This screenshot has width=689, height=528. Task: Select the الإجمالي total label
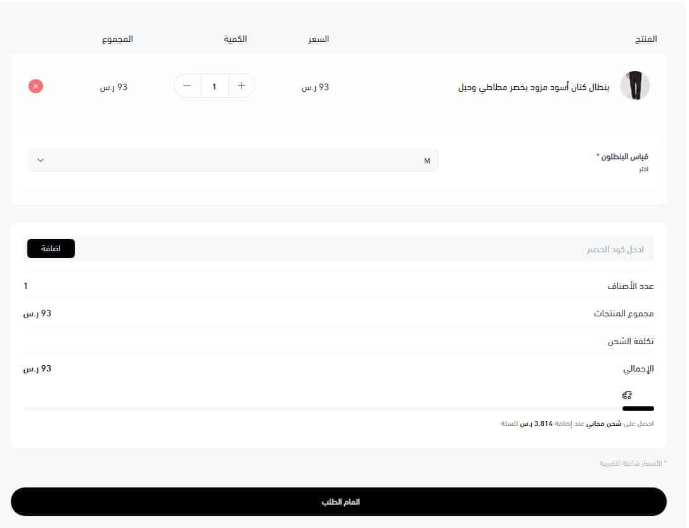click(x=638, y=369)
